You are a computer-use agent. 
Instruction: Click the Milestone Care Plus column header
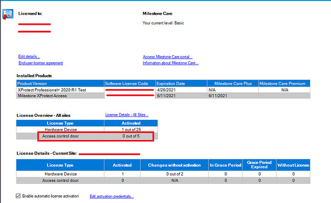(233, 83)
